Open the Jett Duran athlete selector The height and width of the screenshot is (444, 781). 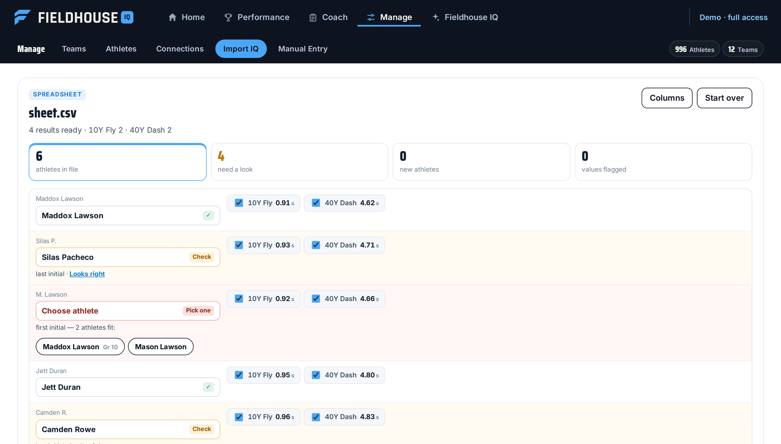[x=128, y=387]
